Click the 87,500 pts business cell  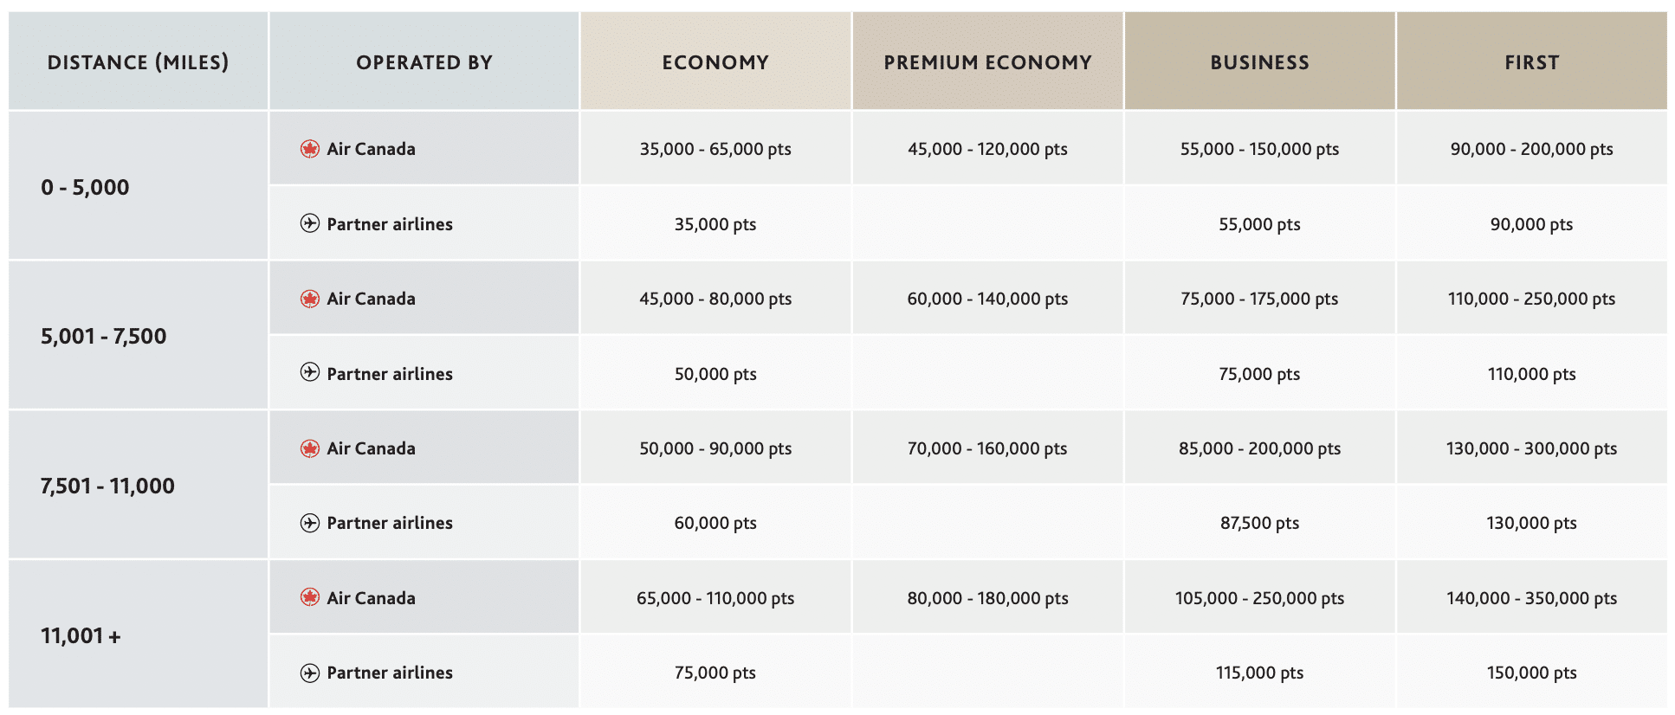[1259, 523]
